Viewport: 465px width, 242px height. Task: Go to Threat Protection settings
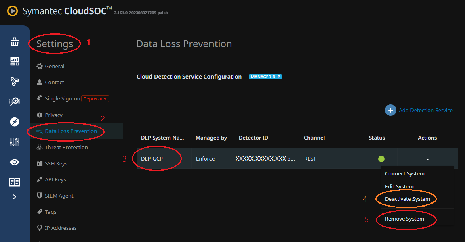coord(66,148)
